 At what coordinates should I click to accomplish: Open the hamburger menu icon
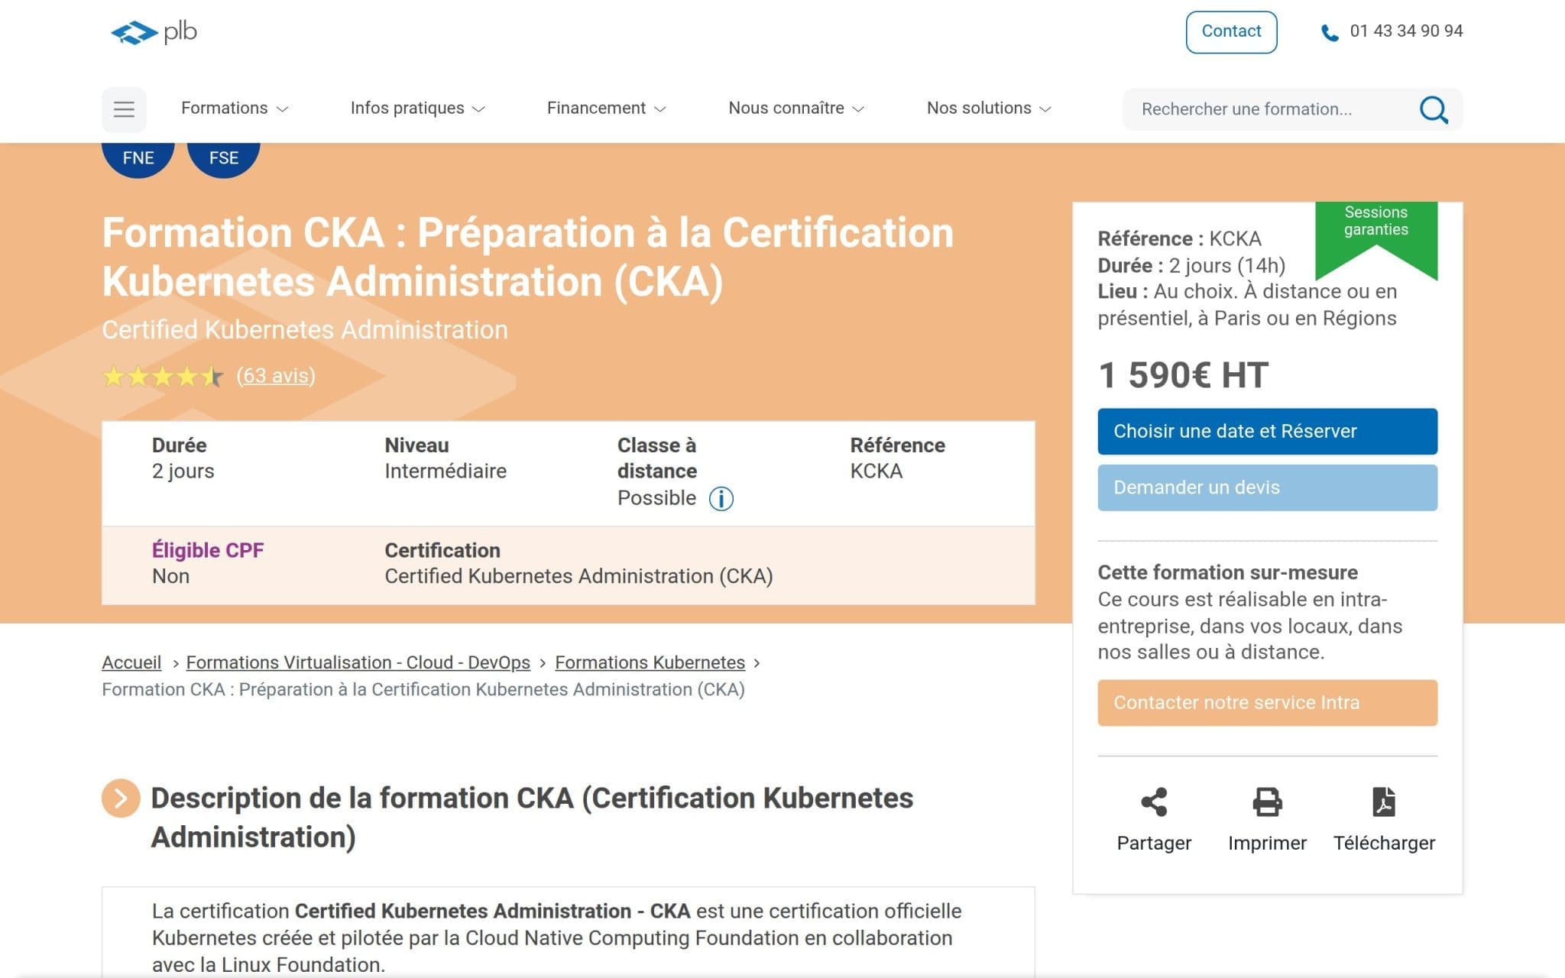tap(124, 109)
